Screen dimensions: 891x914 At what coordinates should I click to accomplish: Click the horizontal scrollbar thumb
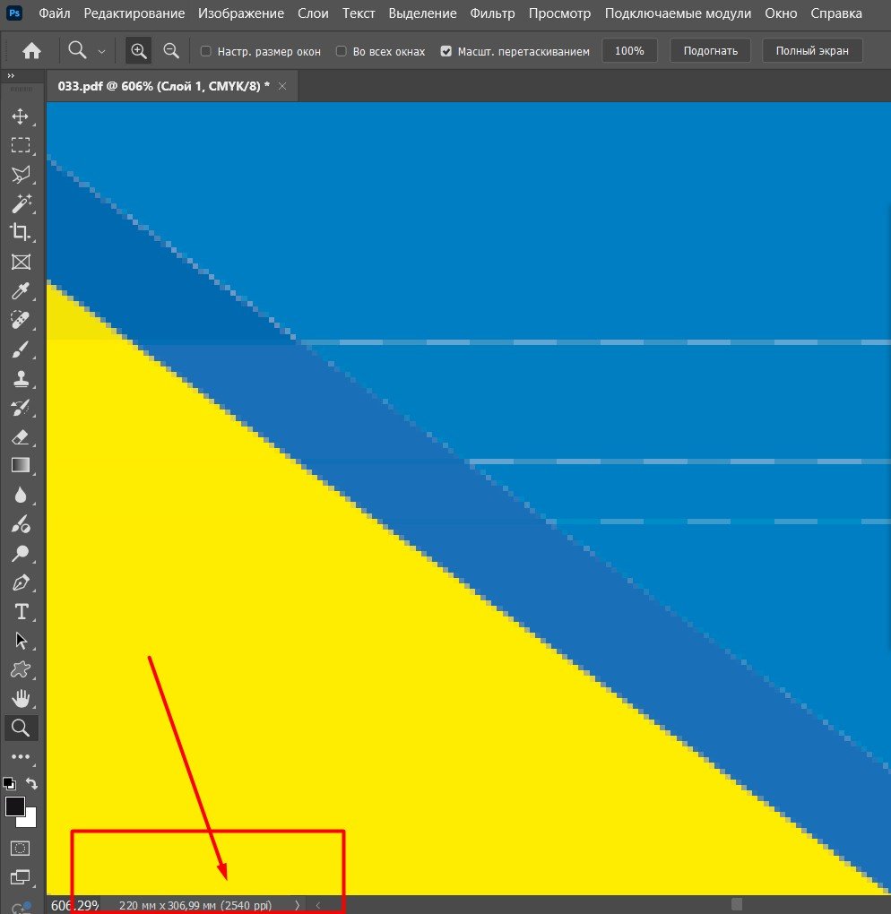tap(737, 904)
